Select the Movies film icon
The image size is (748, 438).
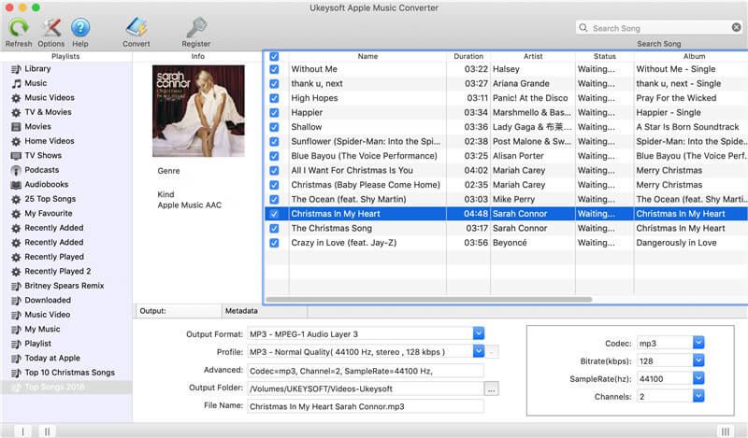tap(16, 127)
